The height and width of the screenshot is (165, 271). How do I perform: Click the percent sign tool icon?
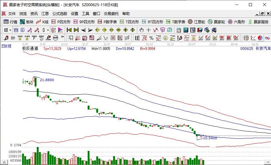pyautogui.click(x=151, y=38)
